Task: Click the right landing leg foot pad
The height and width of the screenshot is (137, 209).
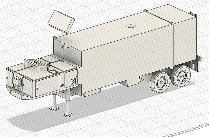Action: point(68,115)
